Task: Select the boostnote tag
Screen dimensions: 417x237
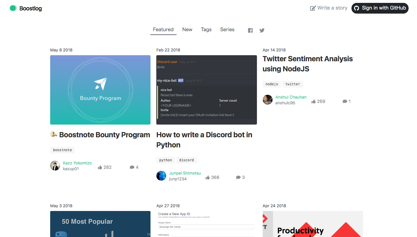Action: pyautogui.click(x=62, y=150)
